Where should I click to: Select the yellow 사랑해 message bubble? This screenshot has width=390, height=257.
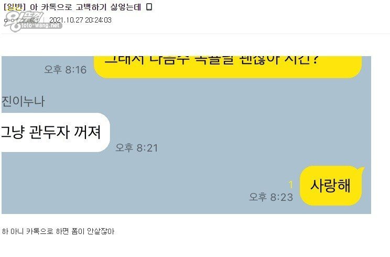tap(331, 186)
